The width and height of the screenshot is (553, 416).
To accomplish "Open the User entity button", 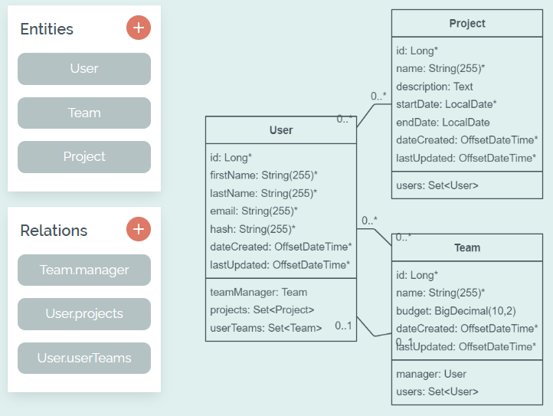I will (x=84, y=69).
